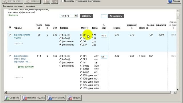This screenshot has width=183, height=103.
Task: Focus the empty field beside Установить
Action: tap(104, 16)
